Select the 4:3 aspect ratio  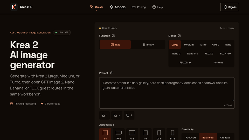tap(132, 135)
